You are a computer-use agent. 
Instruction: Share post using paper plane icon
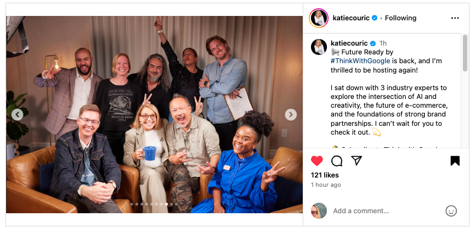point(357,160)
